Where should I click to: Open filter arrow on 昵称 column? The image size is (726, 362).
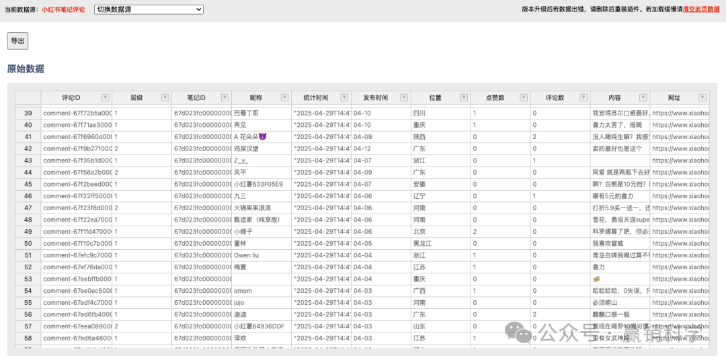point(284,97)
